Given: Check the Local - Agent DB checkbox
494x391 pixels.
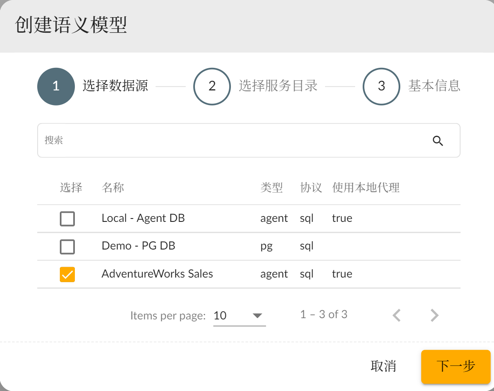Looking at the screenshot, I should point(67,219).
